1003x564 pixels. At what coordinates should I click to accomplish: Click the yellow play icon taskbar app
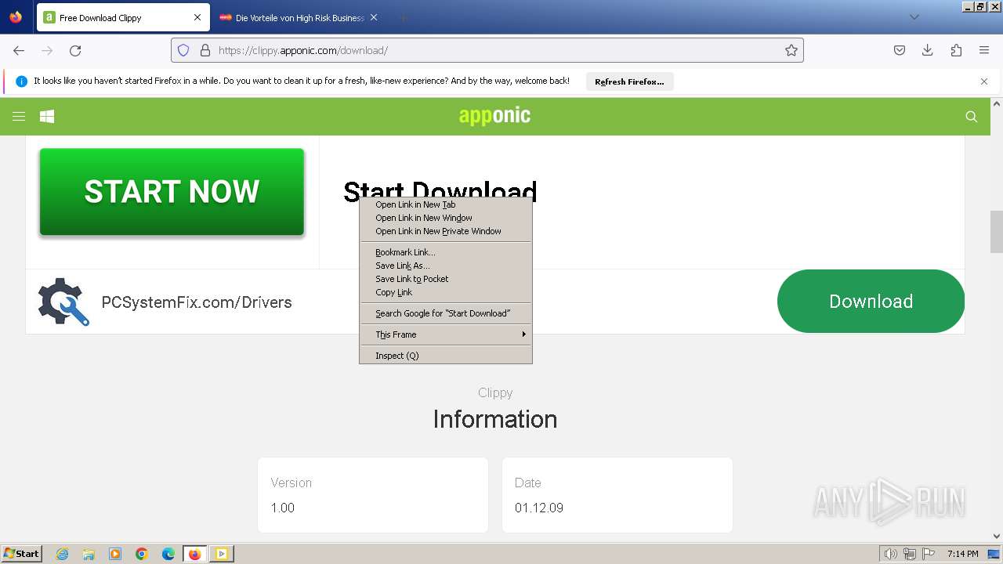(222, 554)
